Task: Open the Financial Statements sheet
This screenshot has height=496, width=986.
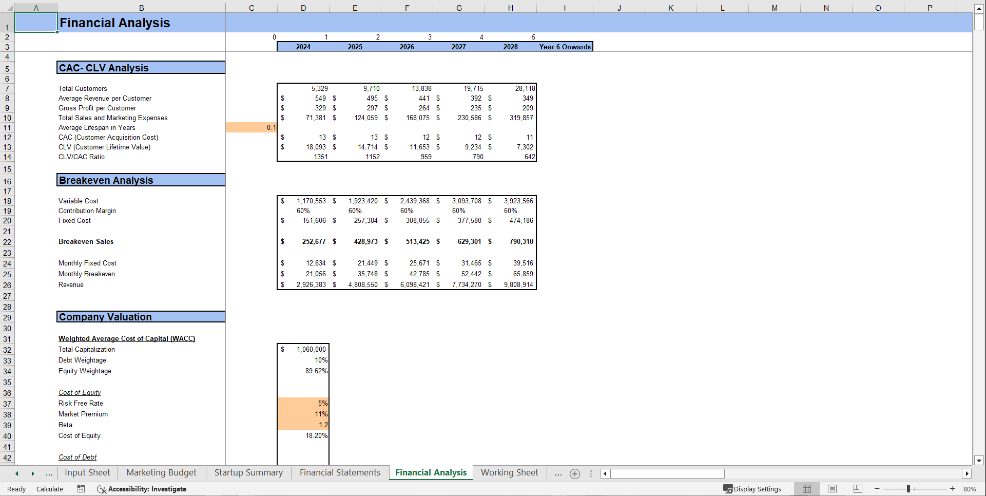Action: pos(340,472)
